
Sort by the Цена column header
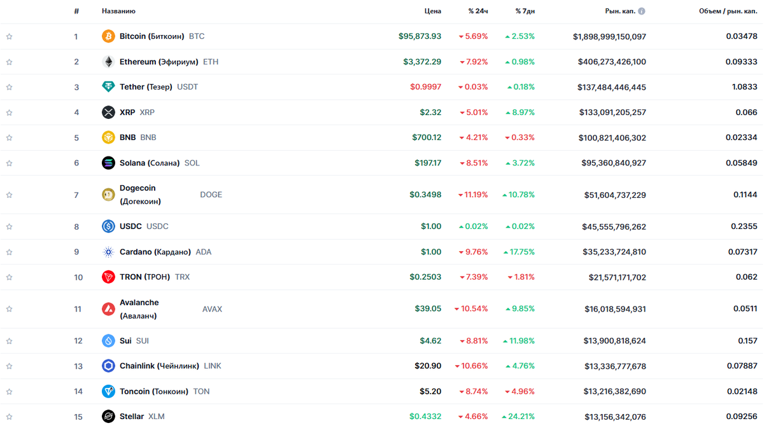click(433, 11)
